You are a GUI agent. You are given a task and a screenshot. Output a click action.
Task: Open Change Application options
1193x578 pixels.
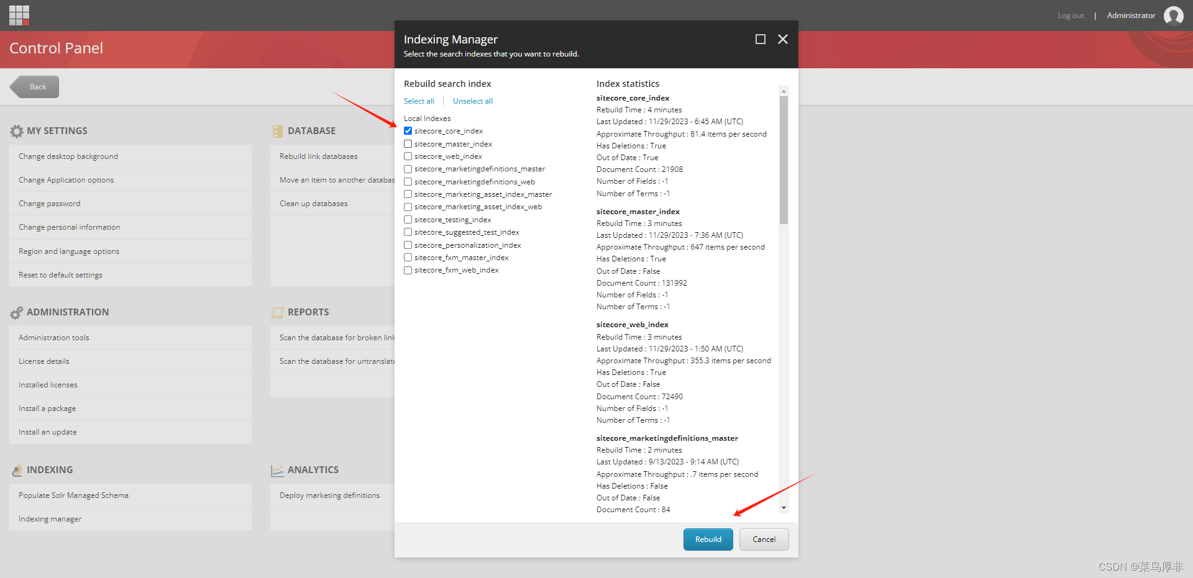130,180
